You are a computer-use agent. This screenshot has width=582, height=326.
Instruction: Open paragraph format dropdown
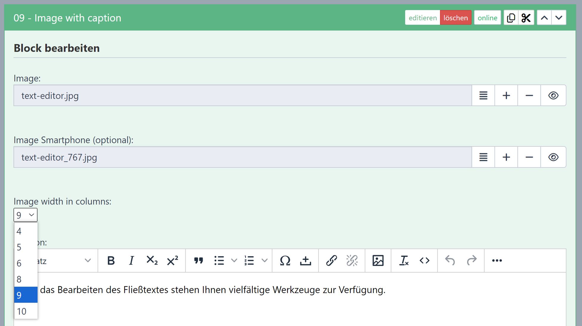[65, 261]
